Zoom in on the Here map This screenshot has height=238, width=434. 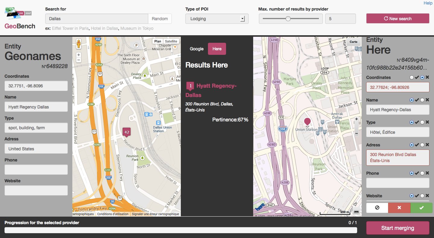357,119
